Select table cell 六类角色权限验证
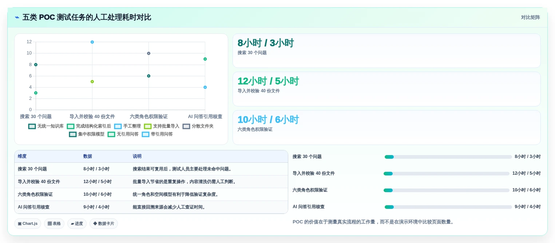The height and width of the screenshot is (243, 555). [35, 194]
